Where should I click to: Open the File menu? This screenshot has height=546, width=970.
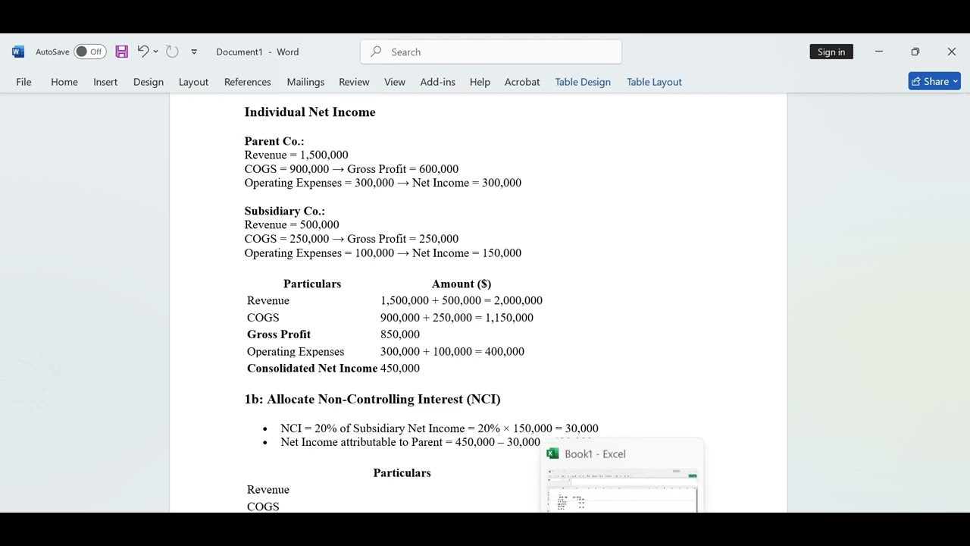23,82
